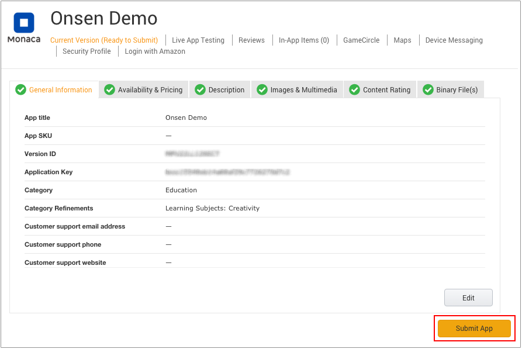Click the green check icon beside Binary File(s)
The height and width of the screenshot is (349, 522).
click(x=428, y=89)
